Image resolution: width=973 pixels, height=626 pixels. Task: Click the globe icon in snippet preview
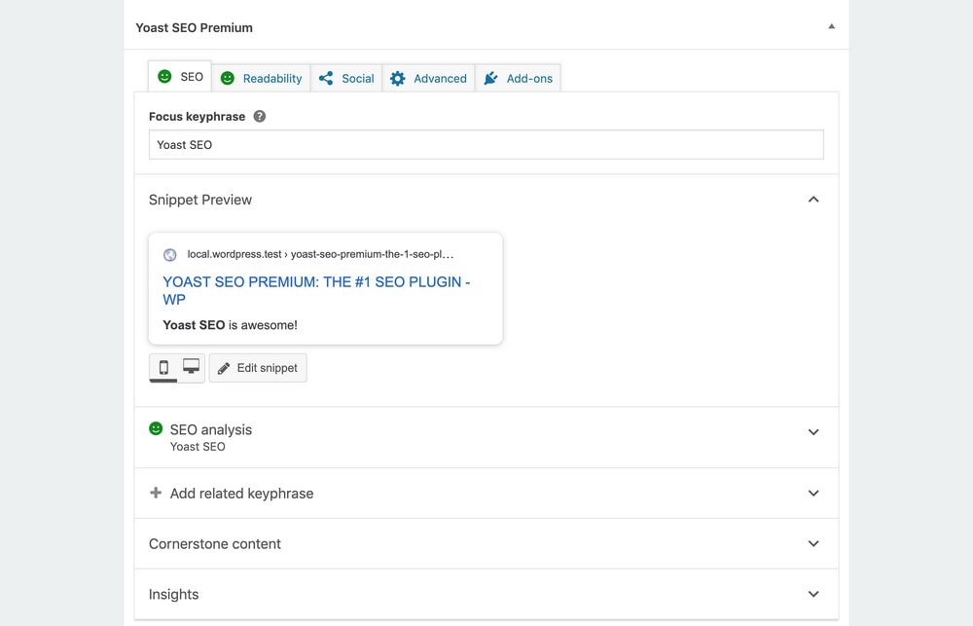pos(170,255)
